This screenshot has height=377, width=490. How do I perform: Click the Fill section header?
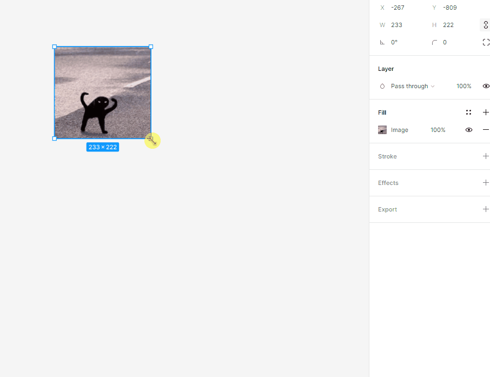coord(382,113)
